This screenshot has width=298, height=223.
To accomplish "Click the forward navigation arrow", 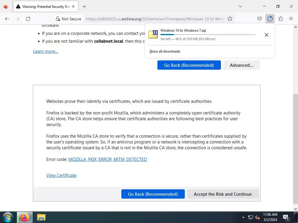I will [x=17, y=19].
